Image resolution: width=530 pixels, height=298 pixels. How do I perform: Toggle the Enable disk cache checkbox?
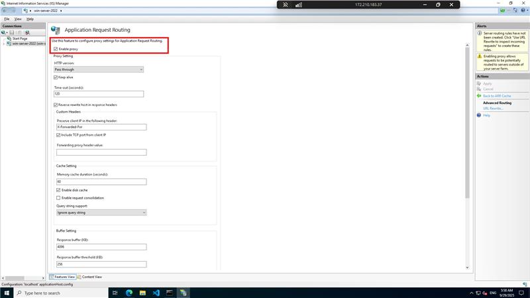(x=58, y=190)
